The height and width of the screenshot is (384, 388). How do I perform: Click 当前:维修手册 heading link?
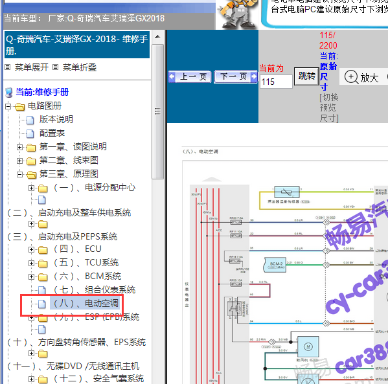click(x=42, y=92)
